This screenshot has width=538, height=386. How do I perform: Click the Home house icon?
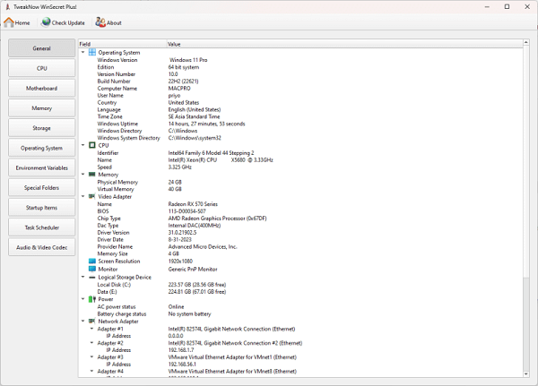[x=9, y=22]
